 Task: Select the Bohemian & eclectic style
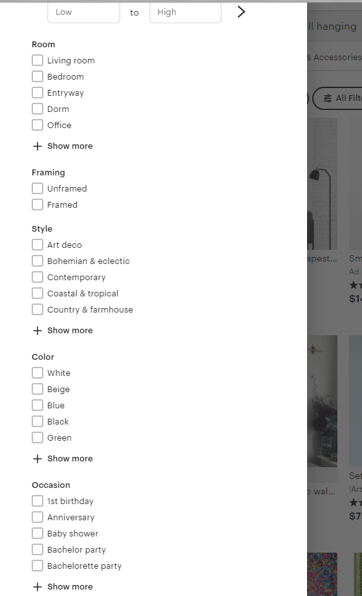coord(37,261)
